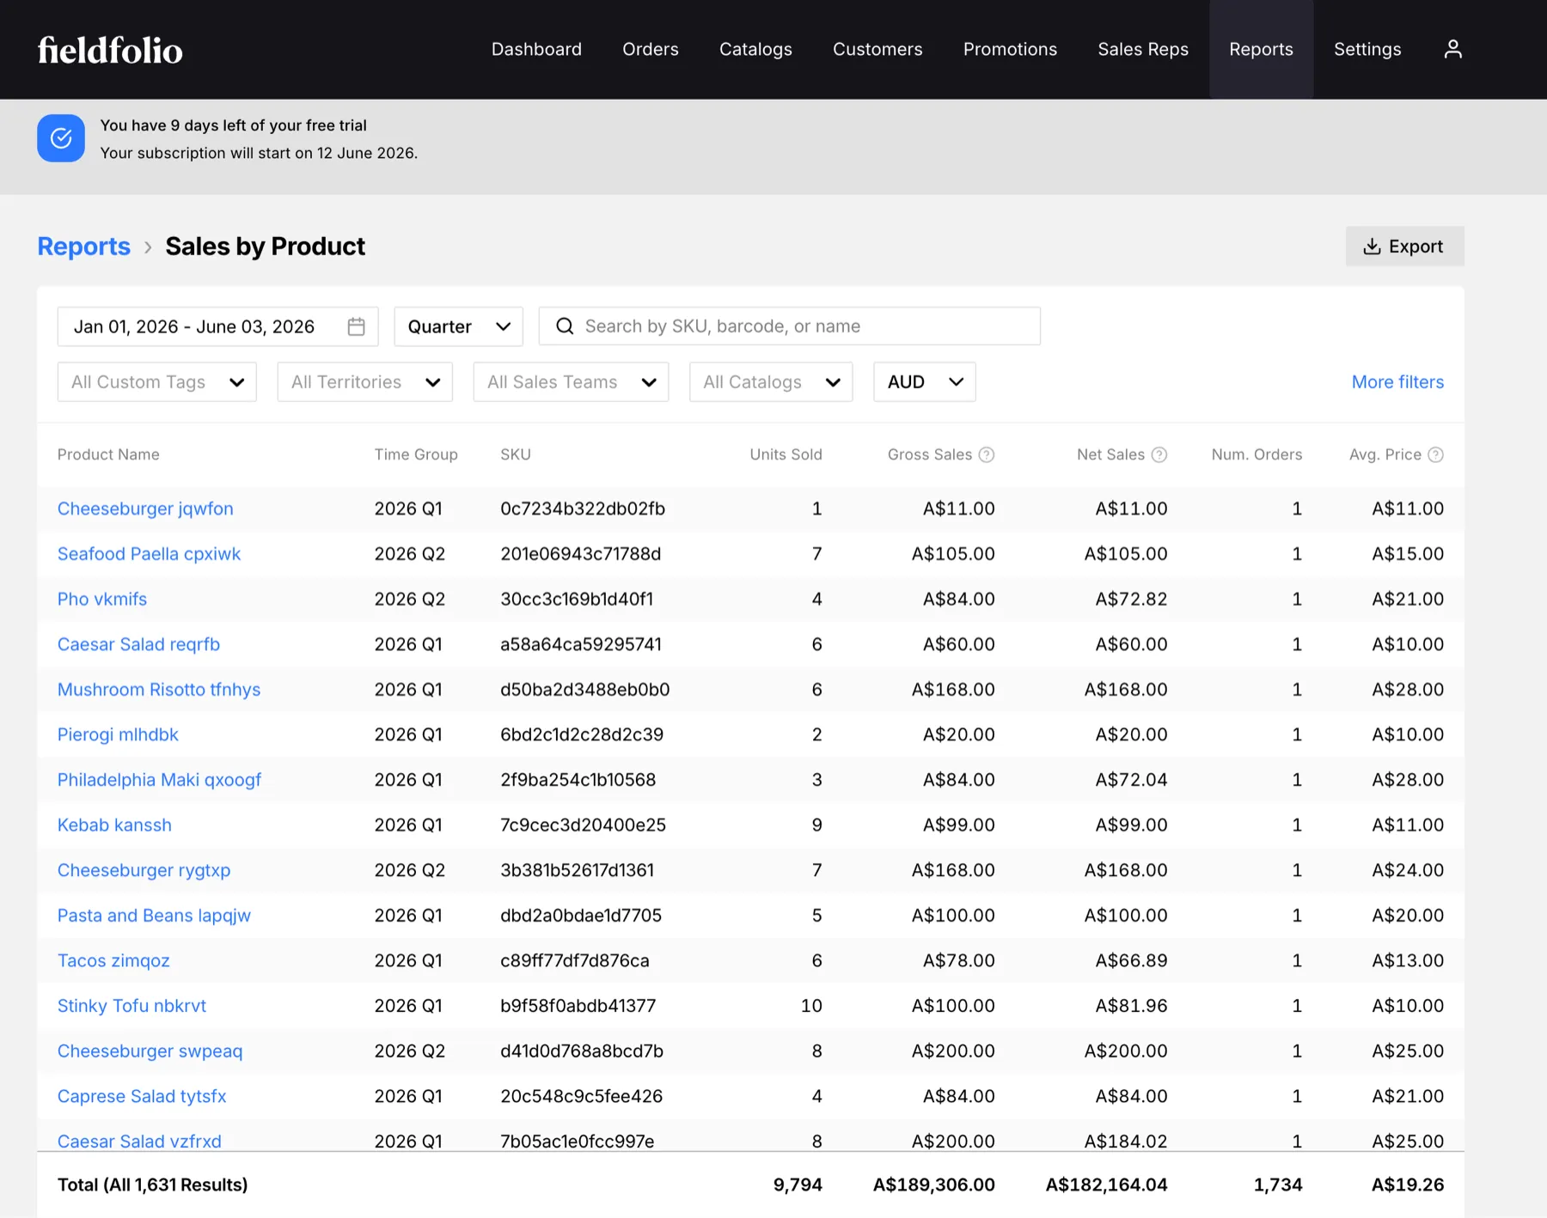
Task: Open Settings in the top nav
Action: coord(1367,49)
